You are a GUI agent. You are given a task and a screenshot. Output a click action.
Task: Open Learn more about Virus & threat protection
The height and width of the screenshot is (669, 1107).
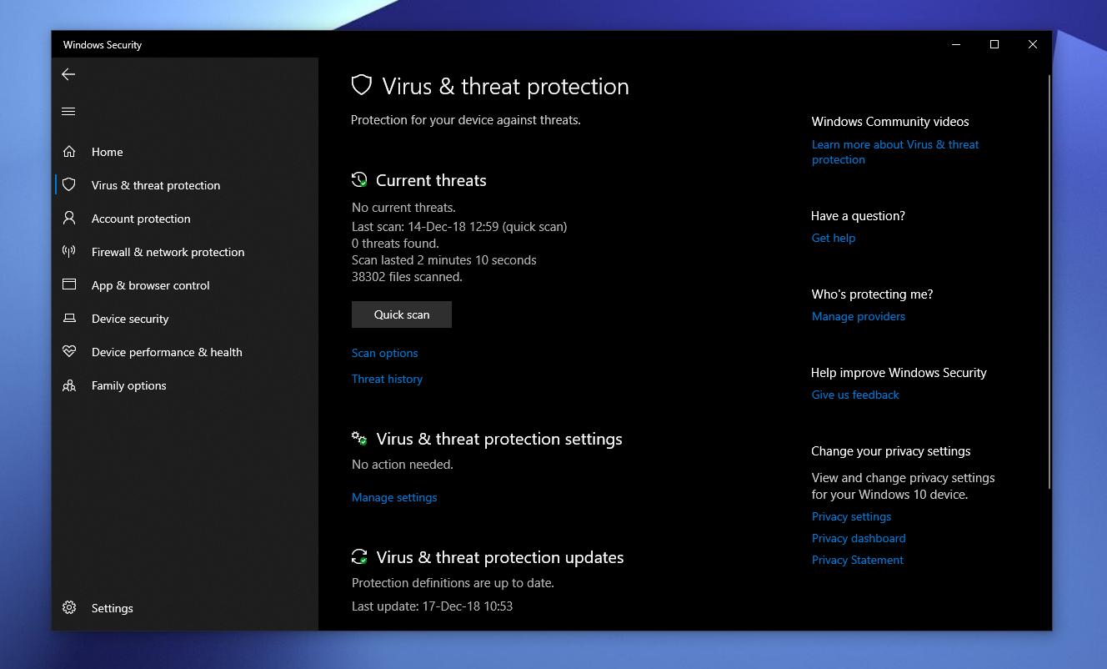click(x=895, y=152)
